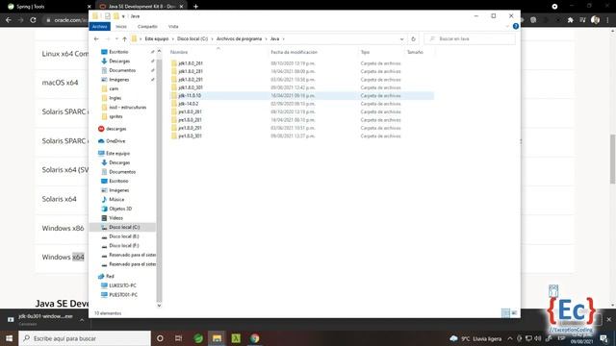The image size is (616, 346).
Task: Click the Windows taskbar search box
Action: [85, 338]
